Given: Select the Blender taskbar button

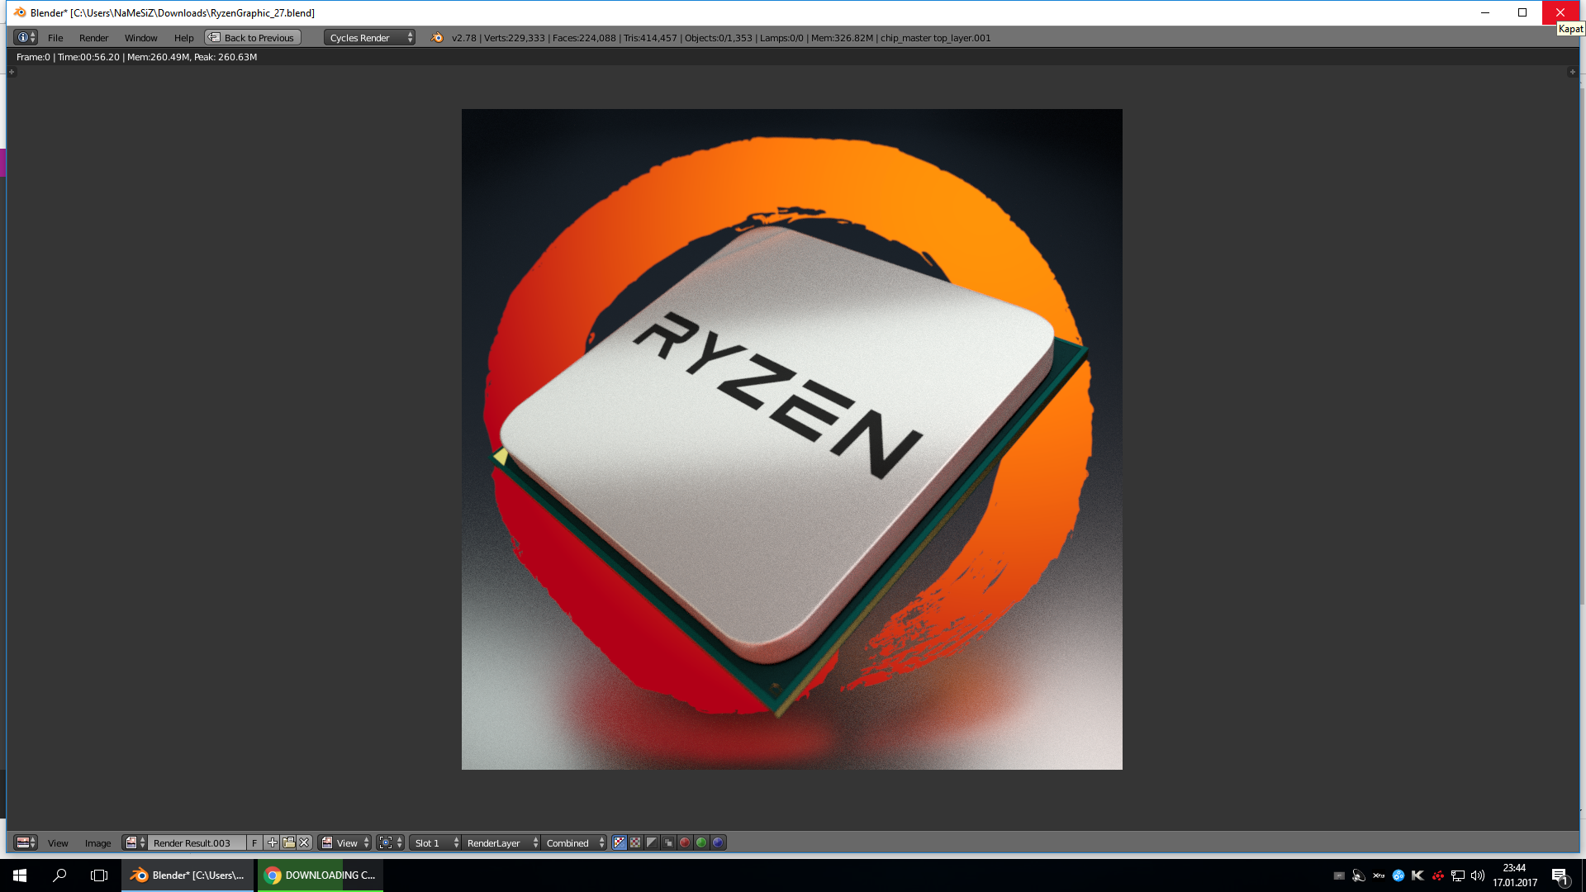Looking at the screenshot, I should point(188,875).
